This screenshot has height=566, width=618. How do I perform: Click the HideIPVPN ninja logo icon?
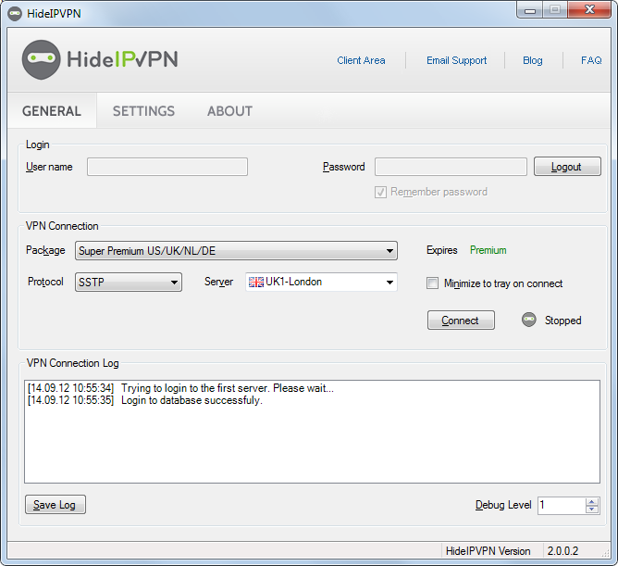41,59
